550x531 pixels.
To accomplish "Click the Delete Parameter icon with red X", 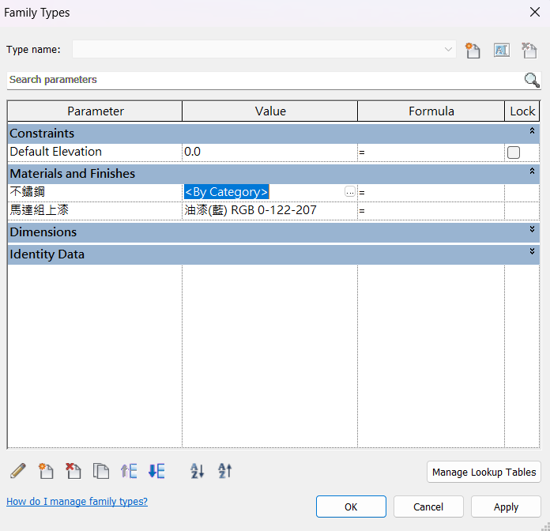I will point(73,472).
